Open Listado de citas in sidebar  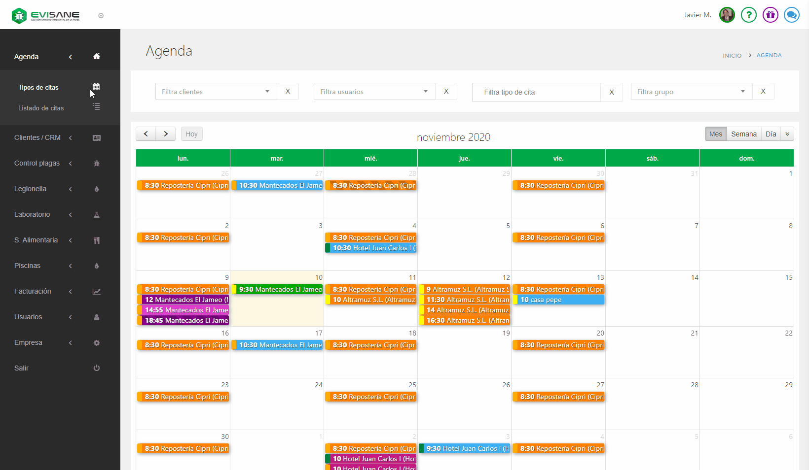click(x=41, y=108)
